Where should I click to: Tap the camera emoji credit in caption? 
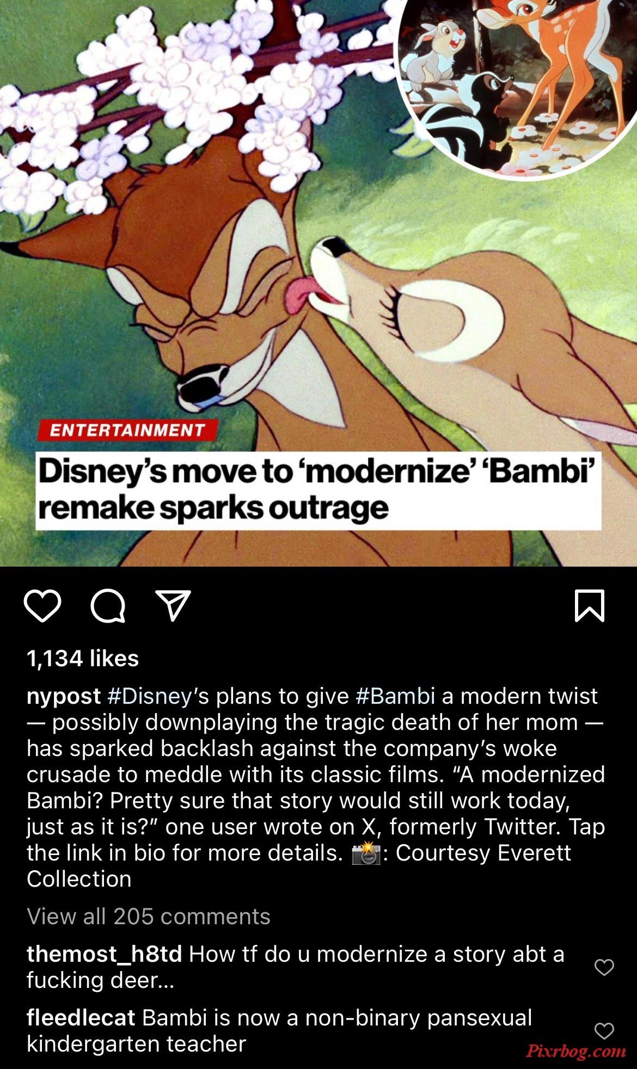coord(365,853)
